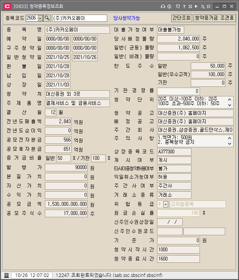Click the magnifier stock search icon

pyautogui.click(x=47, y=18)
